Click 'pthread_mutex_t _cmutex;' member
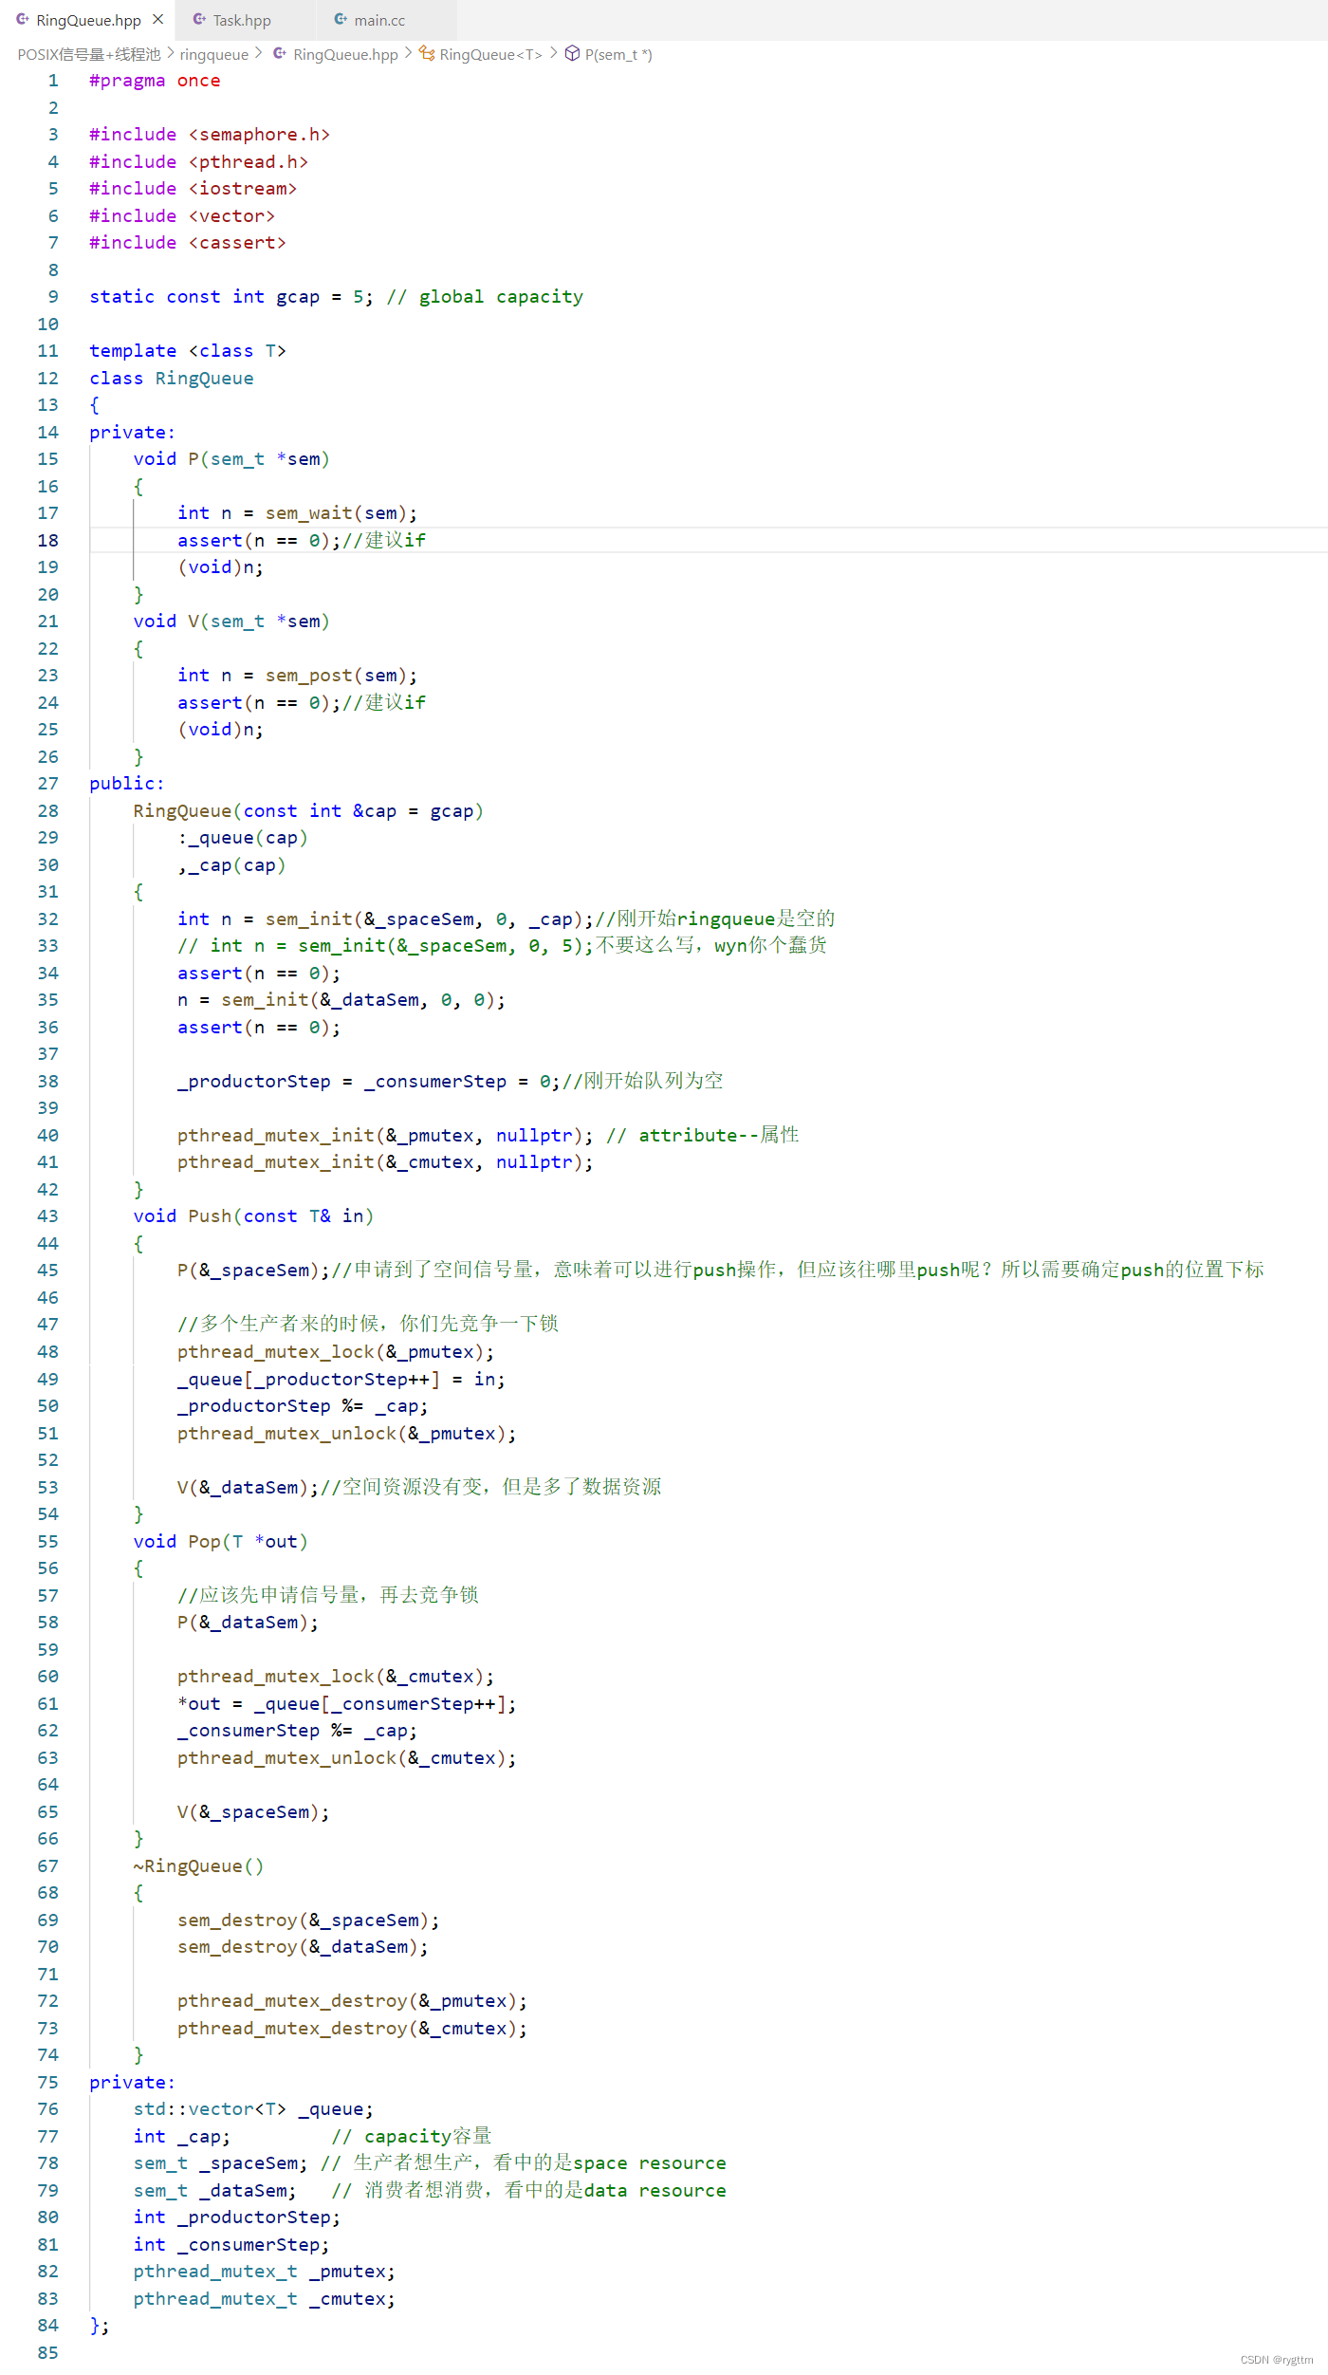This screenshot has width=1328, height=2375. click(265, 2299)
